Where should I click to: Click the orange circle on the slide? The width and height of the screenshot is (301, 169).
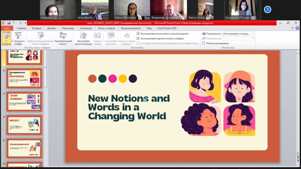92,78
